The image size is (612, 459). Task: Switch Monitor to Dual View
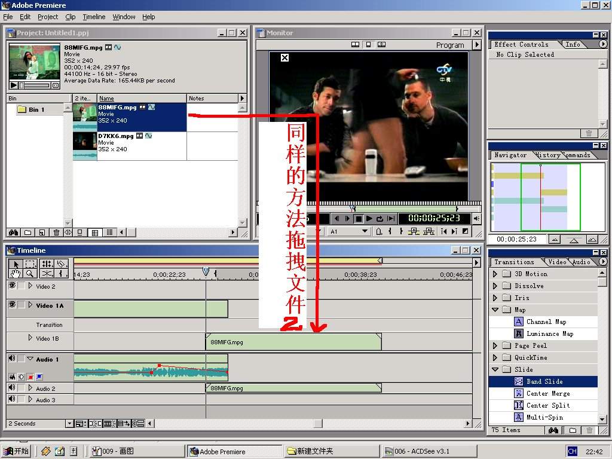pyautogui.click(x=355, y=44)
